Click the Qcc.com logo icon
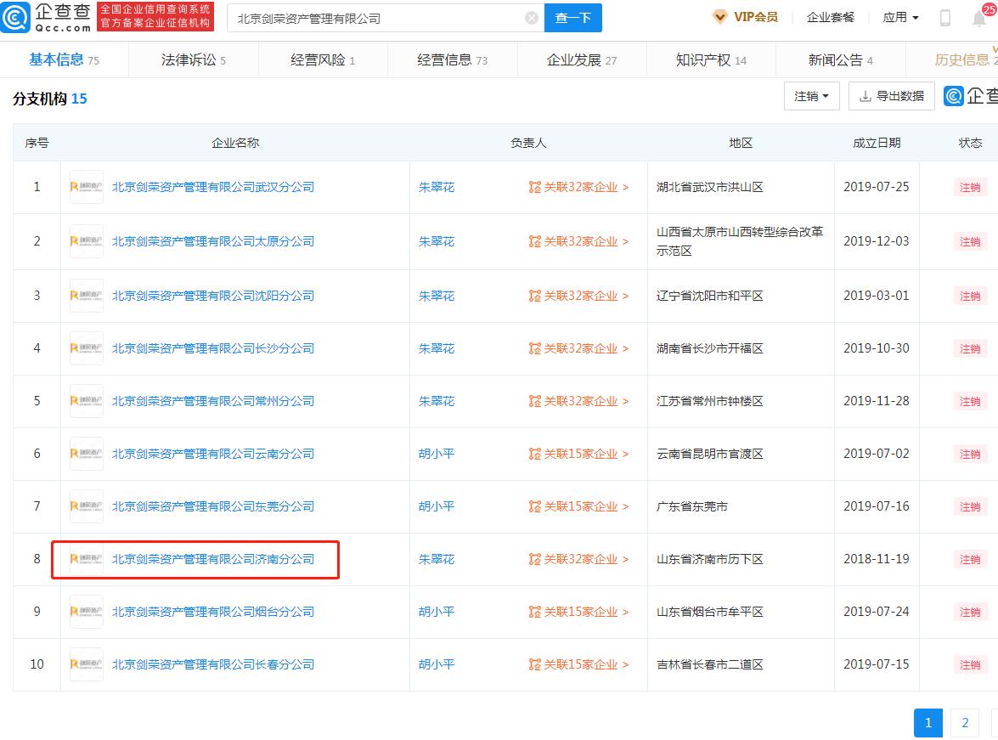Screen dimensions: 998x740 click(14, 17)
